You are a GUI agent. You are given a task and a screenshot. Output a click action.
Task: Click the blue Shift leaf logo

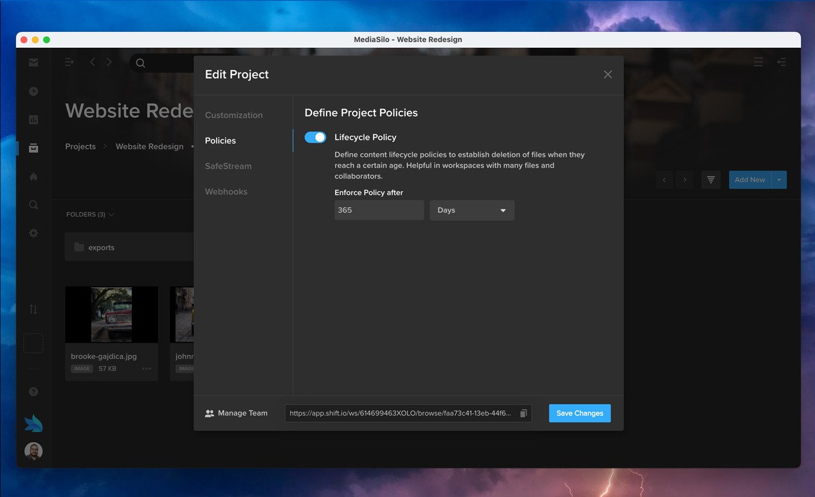pos(33,423)
